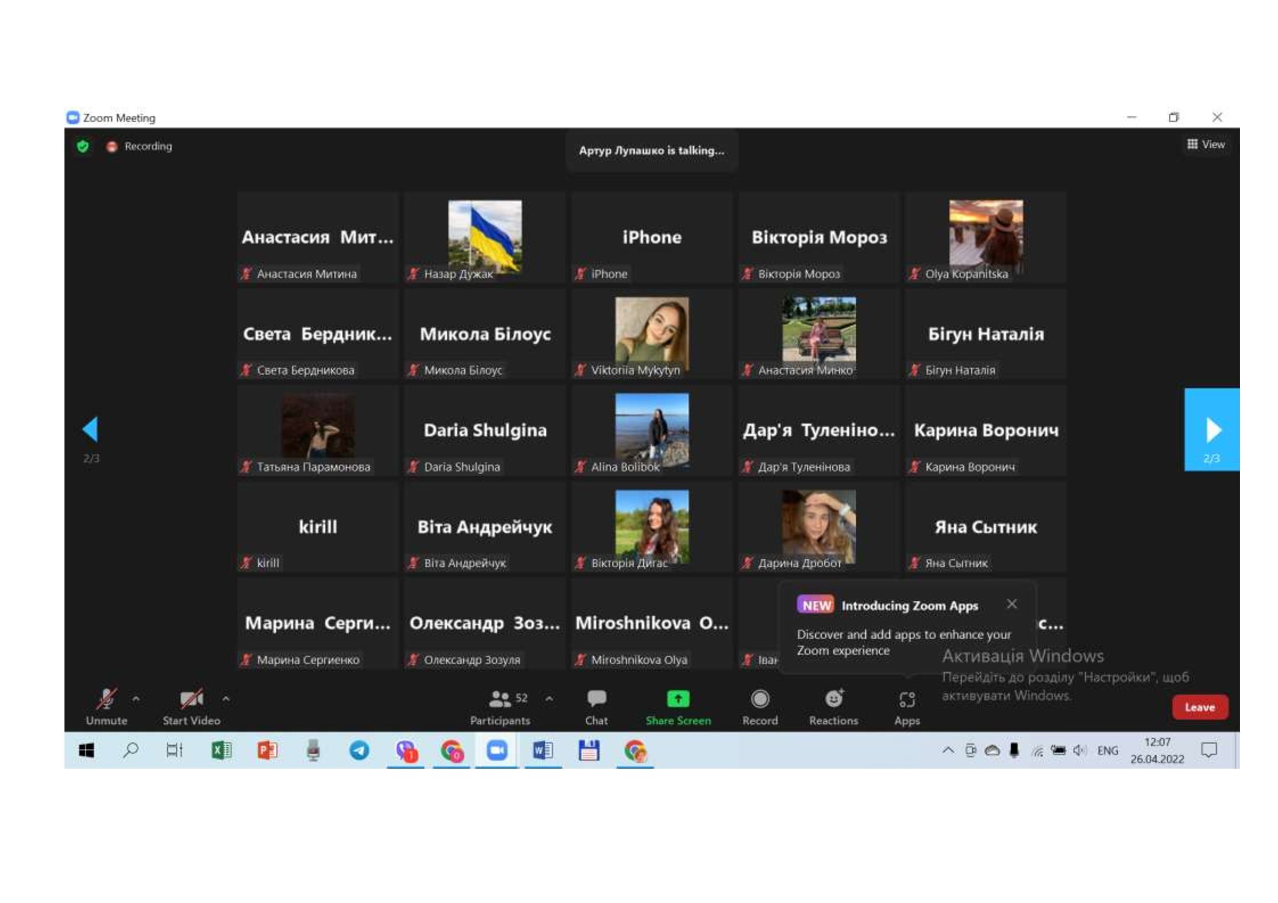Click the Share Screen icon

pos(678,699)
